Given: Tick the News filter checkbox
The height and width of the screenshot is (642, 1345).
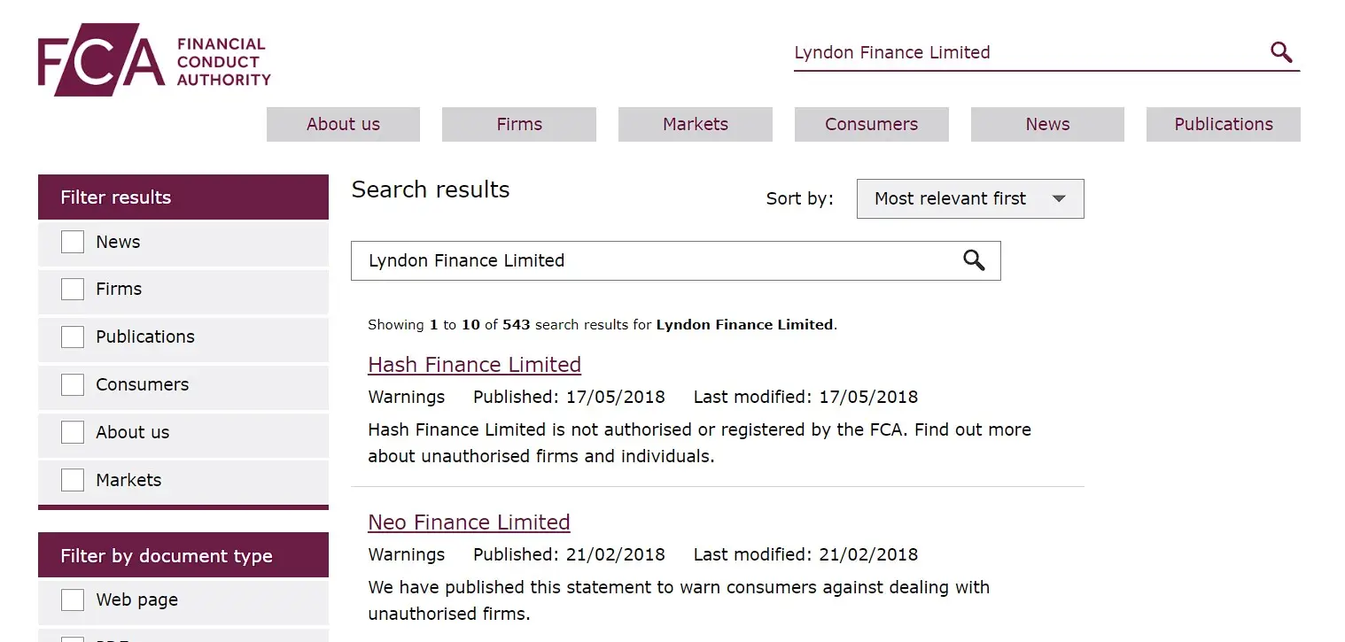Looking at the screenshot, I should [x=73, y=242].
